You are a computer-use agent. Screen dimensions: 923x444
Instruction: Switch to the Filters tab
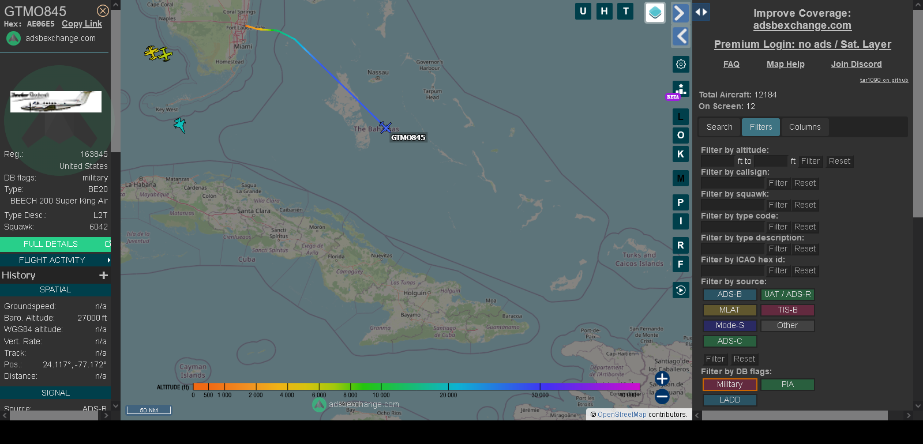pos(761,127)
